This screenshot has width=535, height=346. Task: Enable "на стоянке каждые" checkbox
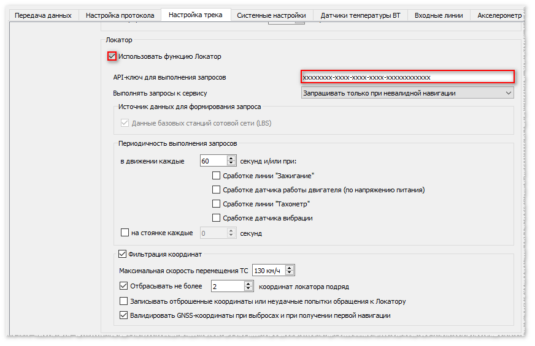click(x=125, y=233)
